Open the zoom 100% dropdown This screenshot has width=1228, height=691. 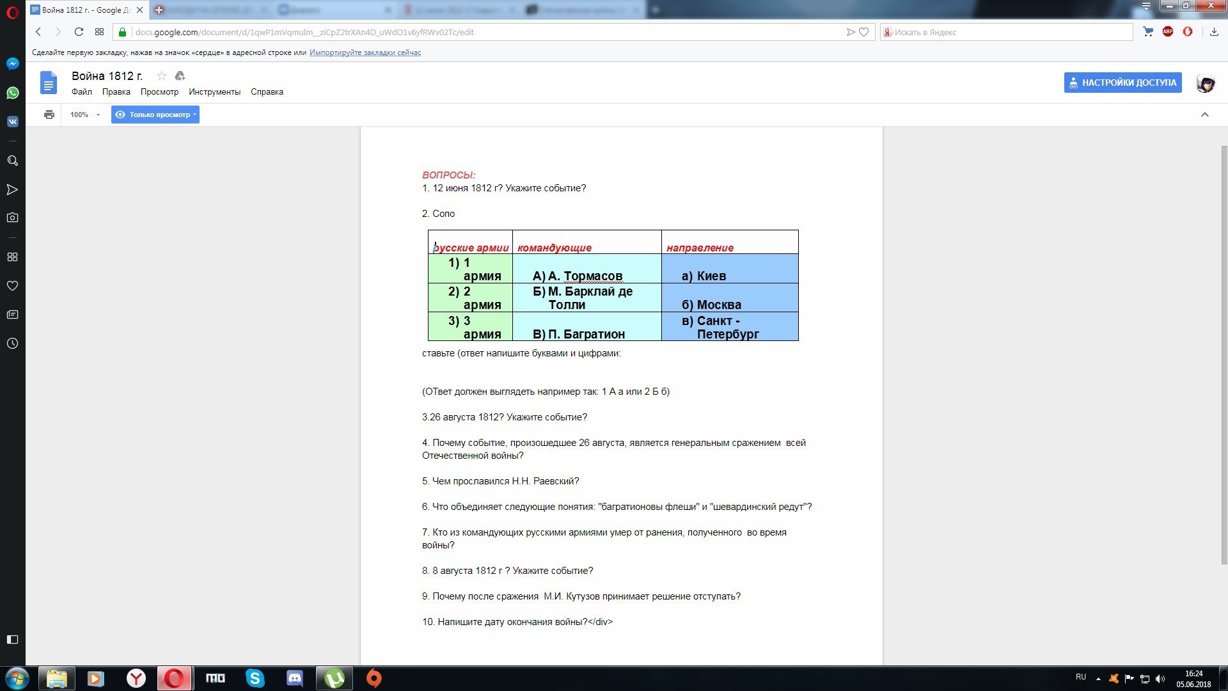pyautogui.click(x=85, y=115)
